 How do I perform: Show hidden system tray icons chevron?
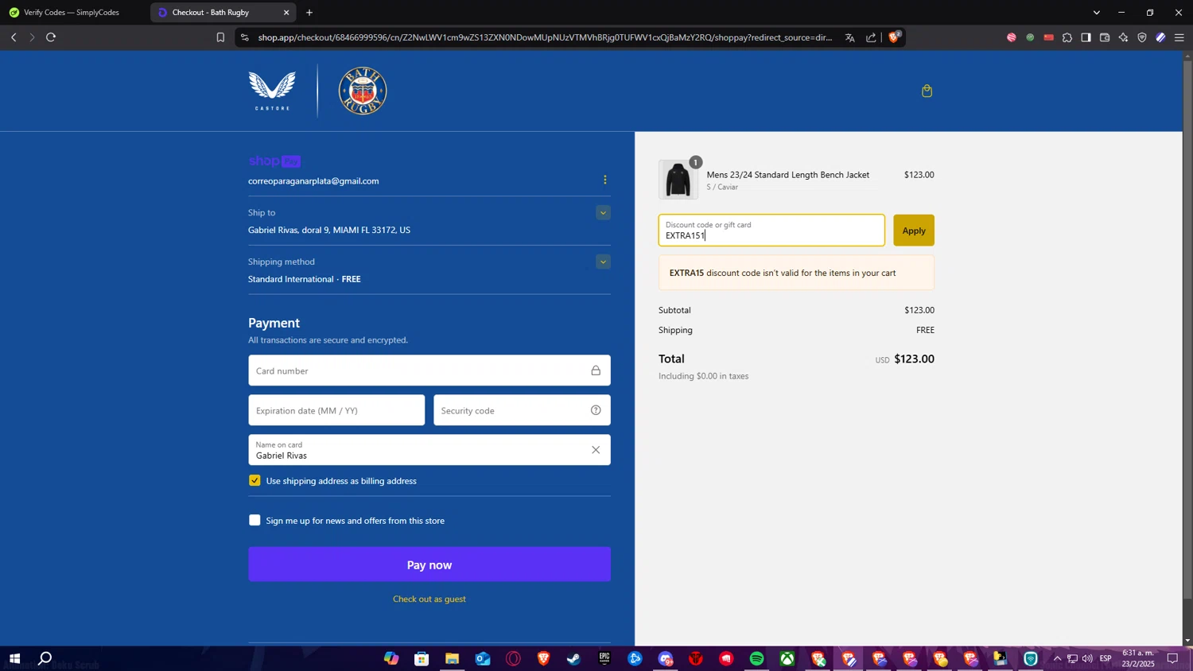[x=1057, y=658]
